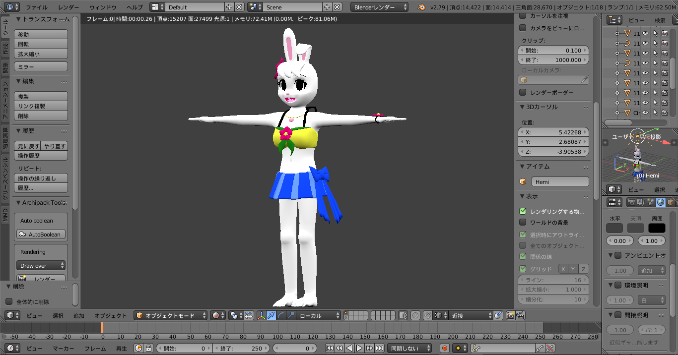
Task: Click the delete keyframe crossed key icon
Action: point(550,348)
